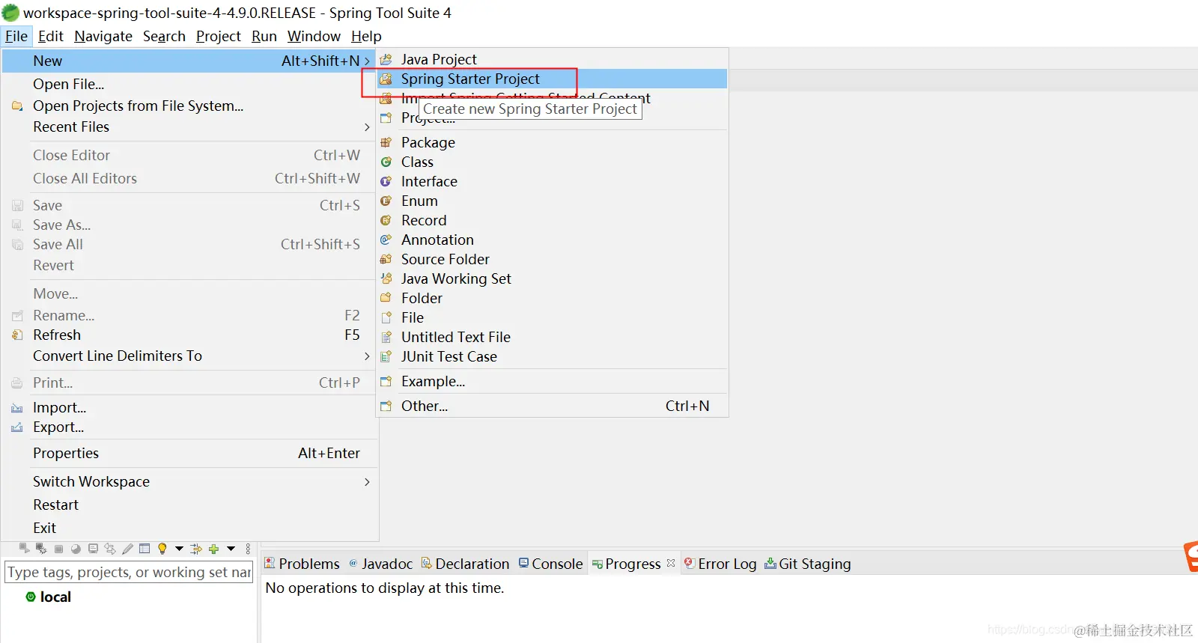Click Properties Alt+Enter in the File menu

pyautogui.click(x=189, y=453)
